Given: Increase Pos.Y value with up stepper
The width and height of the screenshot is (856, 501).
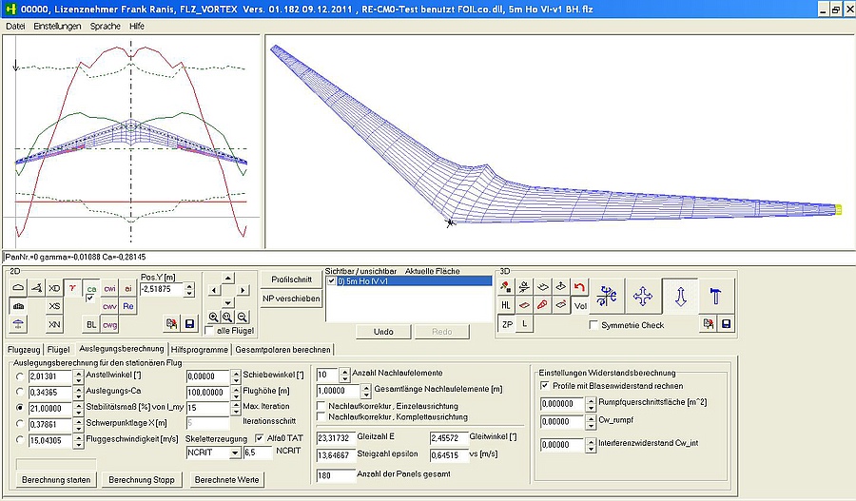Looking at the screenshot, I should [193, 285].
